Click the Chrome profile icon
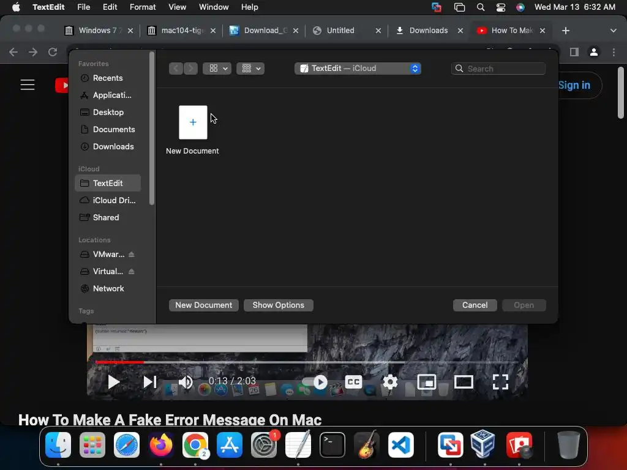This screenshot has height=470, width=627. 594,52
